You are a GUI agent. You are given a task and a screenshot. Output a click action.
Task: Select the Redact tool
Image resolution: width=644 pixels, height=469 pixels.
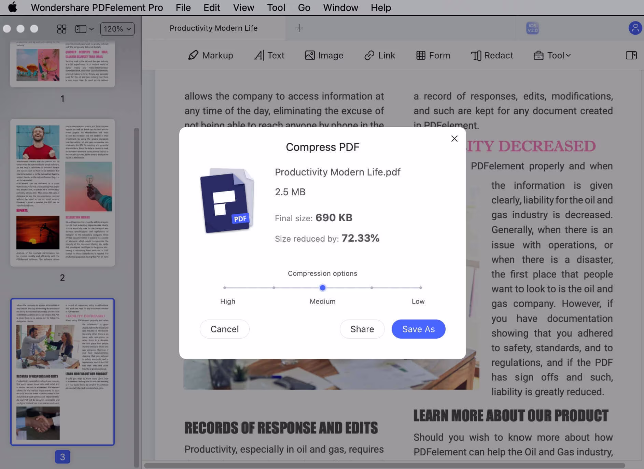492,55
